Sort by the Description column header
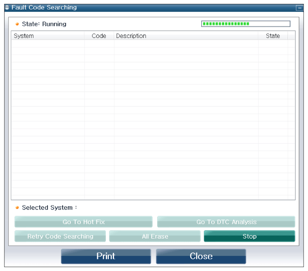 point(186,36)
